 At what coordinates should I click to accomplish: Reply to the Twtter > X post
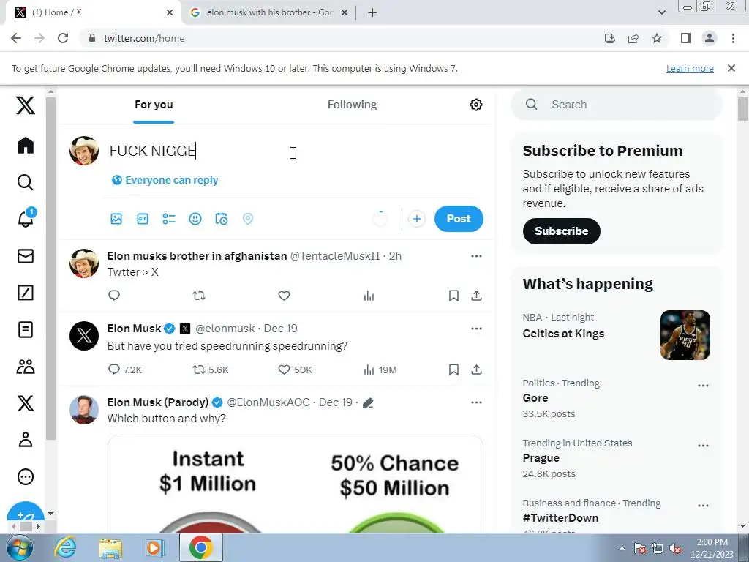click(113, 296)
